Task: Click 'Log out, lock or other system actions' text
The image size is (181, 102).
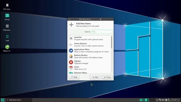Action: 89,46
